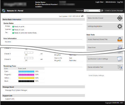Click Drawer 5 'Not Restricted' text
Screen dimensions: 125x105
click(x=73, y=59)
